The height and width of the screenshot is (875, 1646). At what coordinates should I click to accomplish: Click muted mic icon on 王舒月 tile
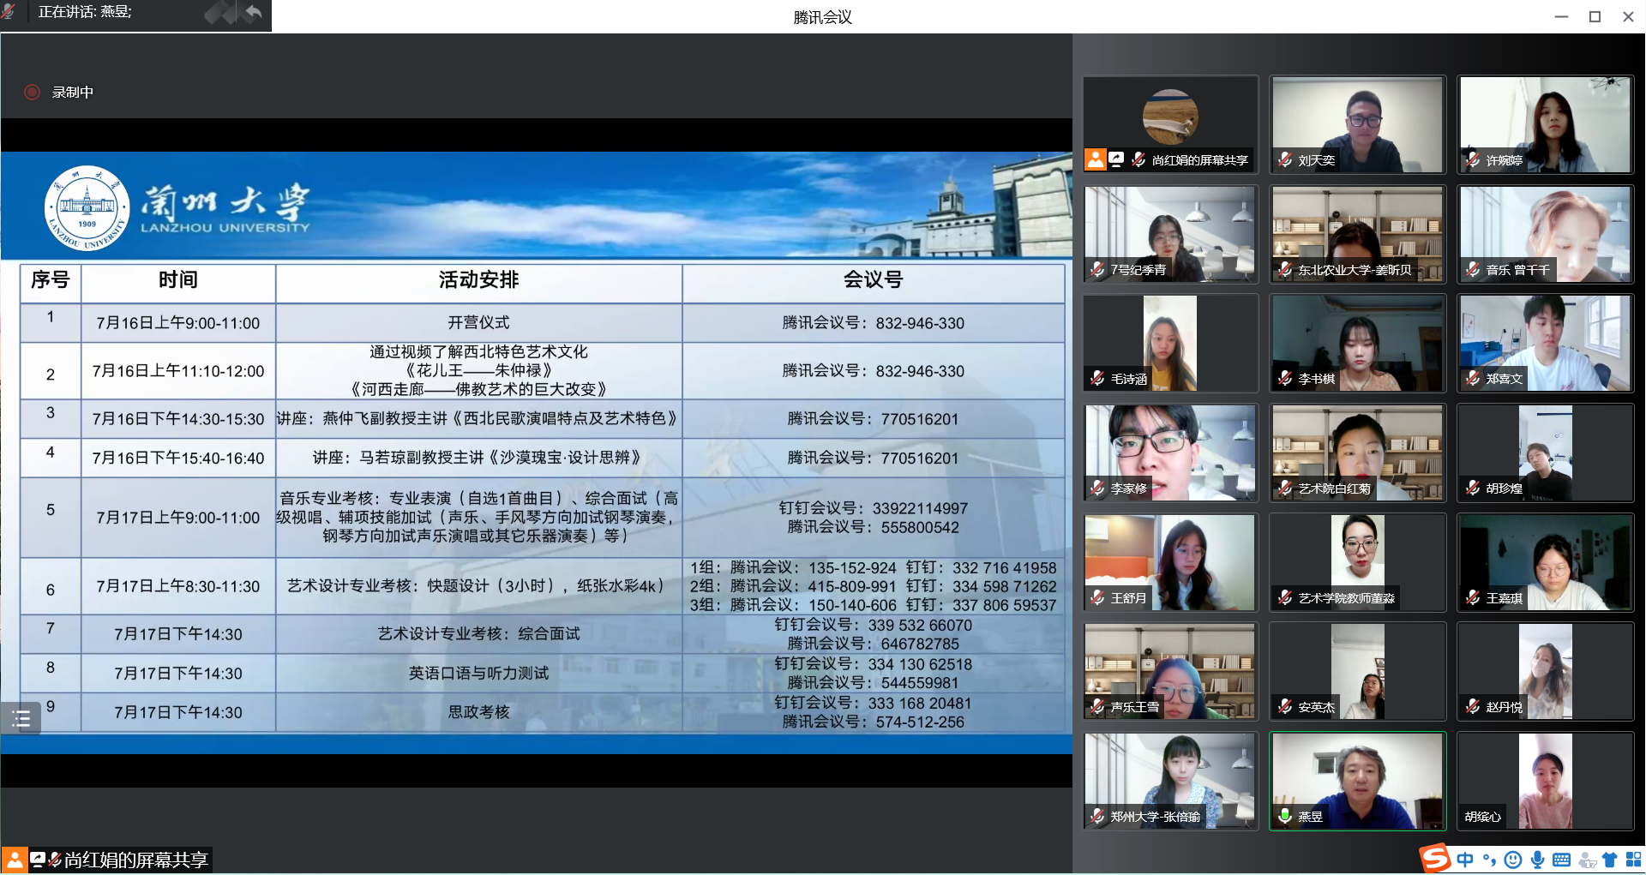[1097, 597]
